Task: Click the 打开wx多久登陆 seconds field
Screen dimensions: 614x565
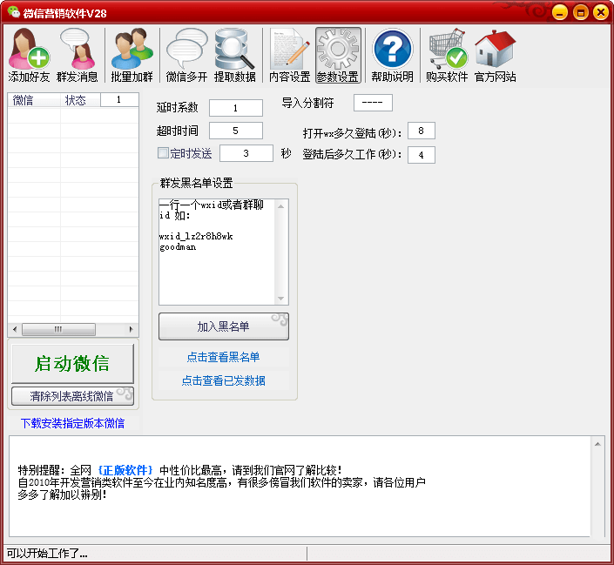Action: pos(422,131)
